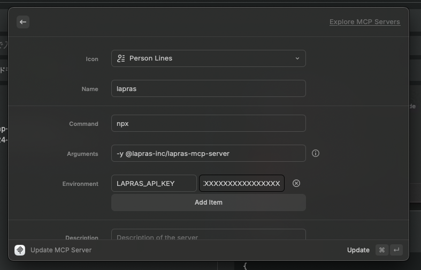The height and width of the screenshot is (270, 421).
Task: Open the Explore MCP Servers link
Action: pyautogui.click(x=365, y=22)
